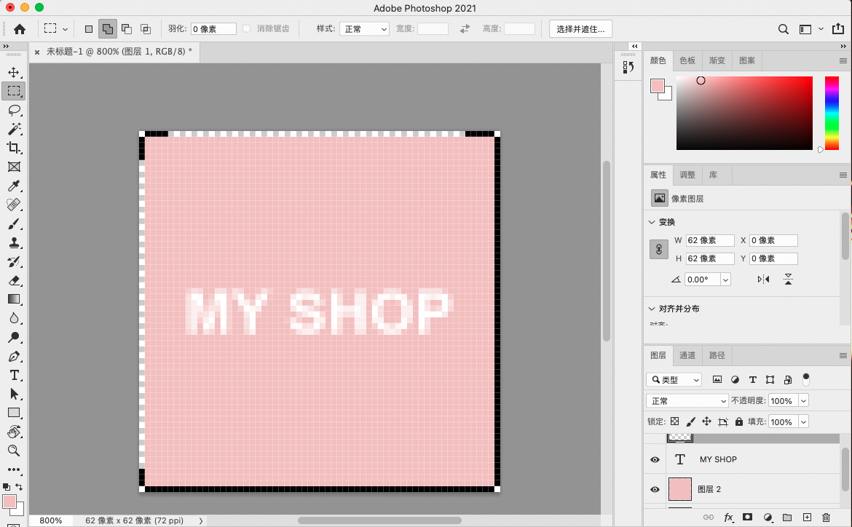Screen dimensions: 852x527
Task: Switch to the 路径 paths tab
Action: (x=717, y=355)
